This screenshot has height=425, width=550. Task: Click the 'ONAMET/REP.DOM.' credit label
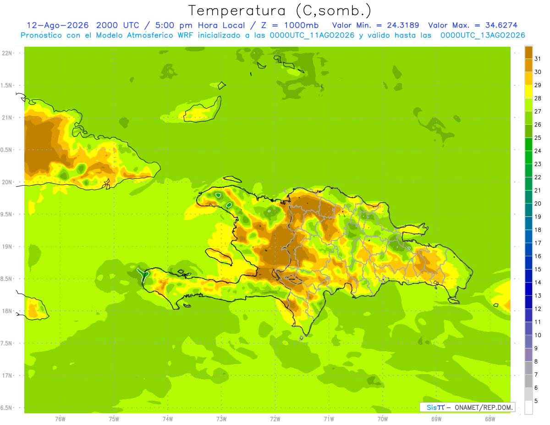coord(483,407)
